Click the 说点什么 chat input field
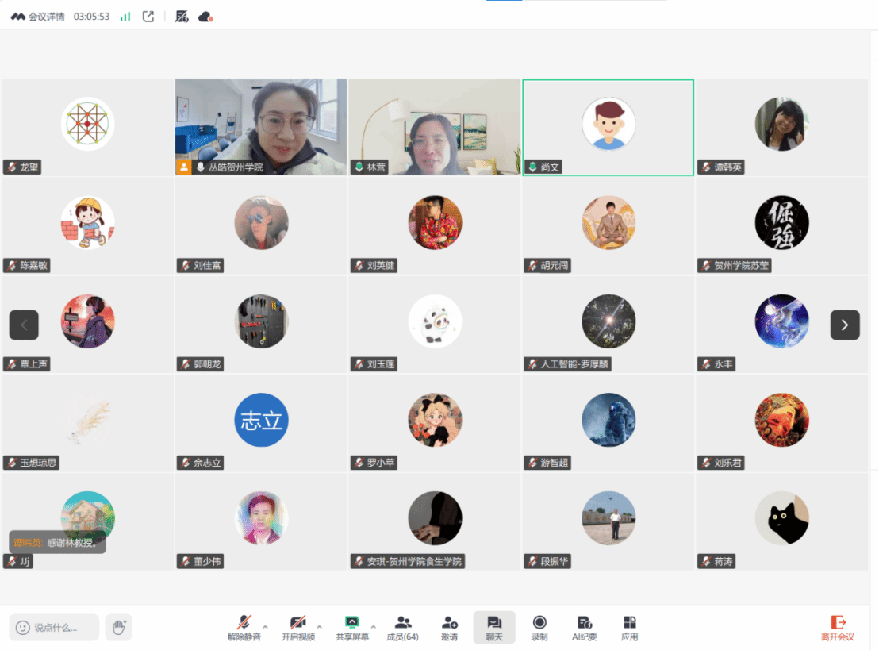879x650 pixels. (x=54, y=627)
